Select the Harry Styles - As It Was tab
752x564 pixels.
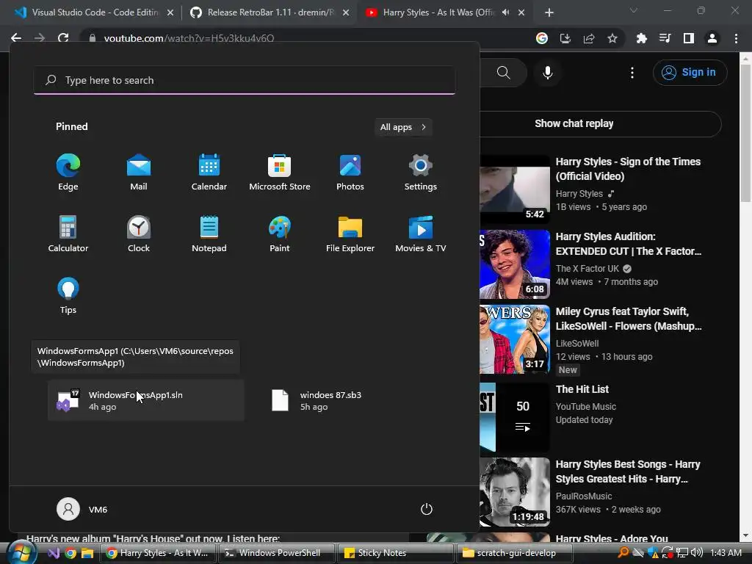[436, 12]
